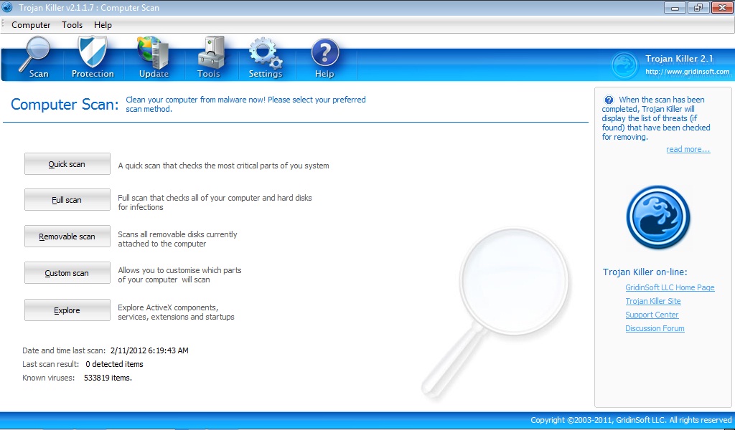Minimize the Trojan Killer window
The width and height of the screenshot is (735, 430).
pos(675,8)
